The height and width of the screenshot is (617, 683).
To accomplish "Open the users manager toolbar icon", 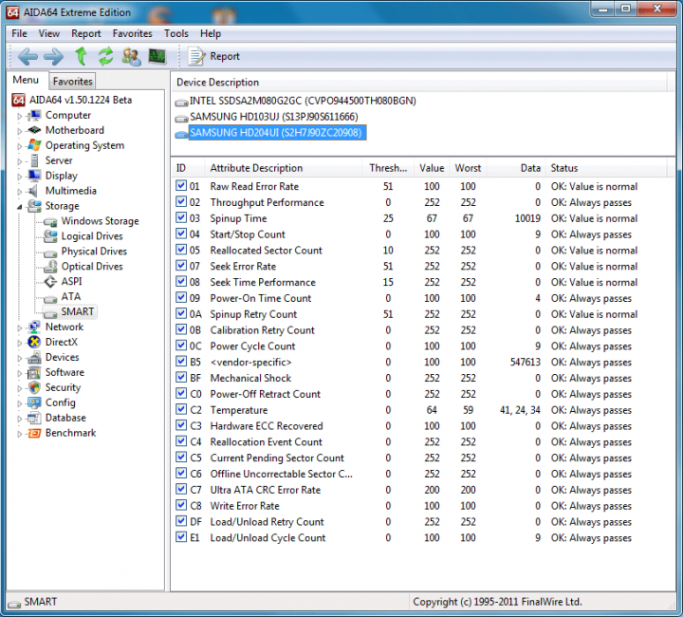I will [x=131, y=56].
